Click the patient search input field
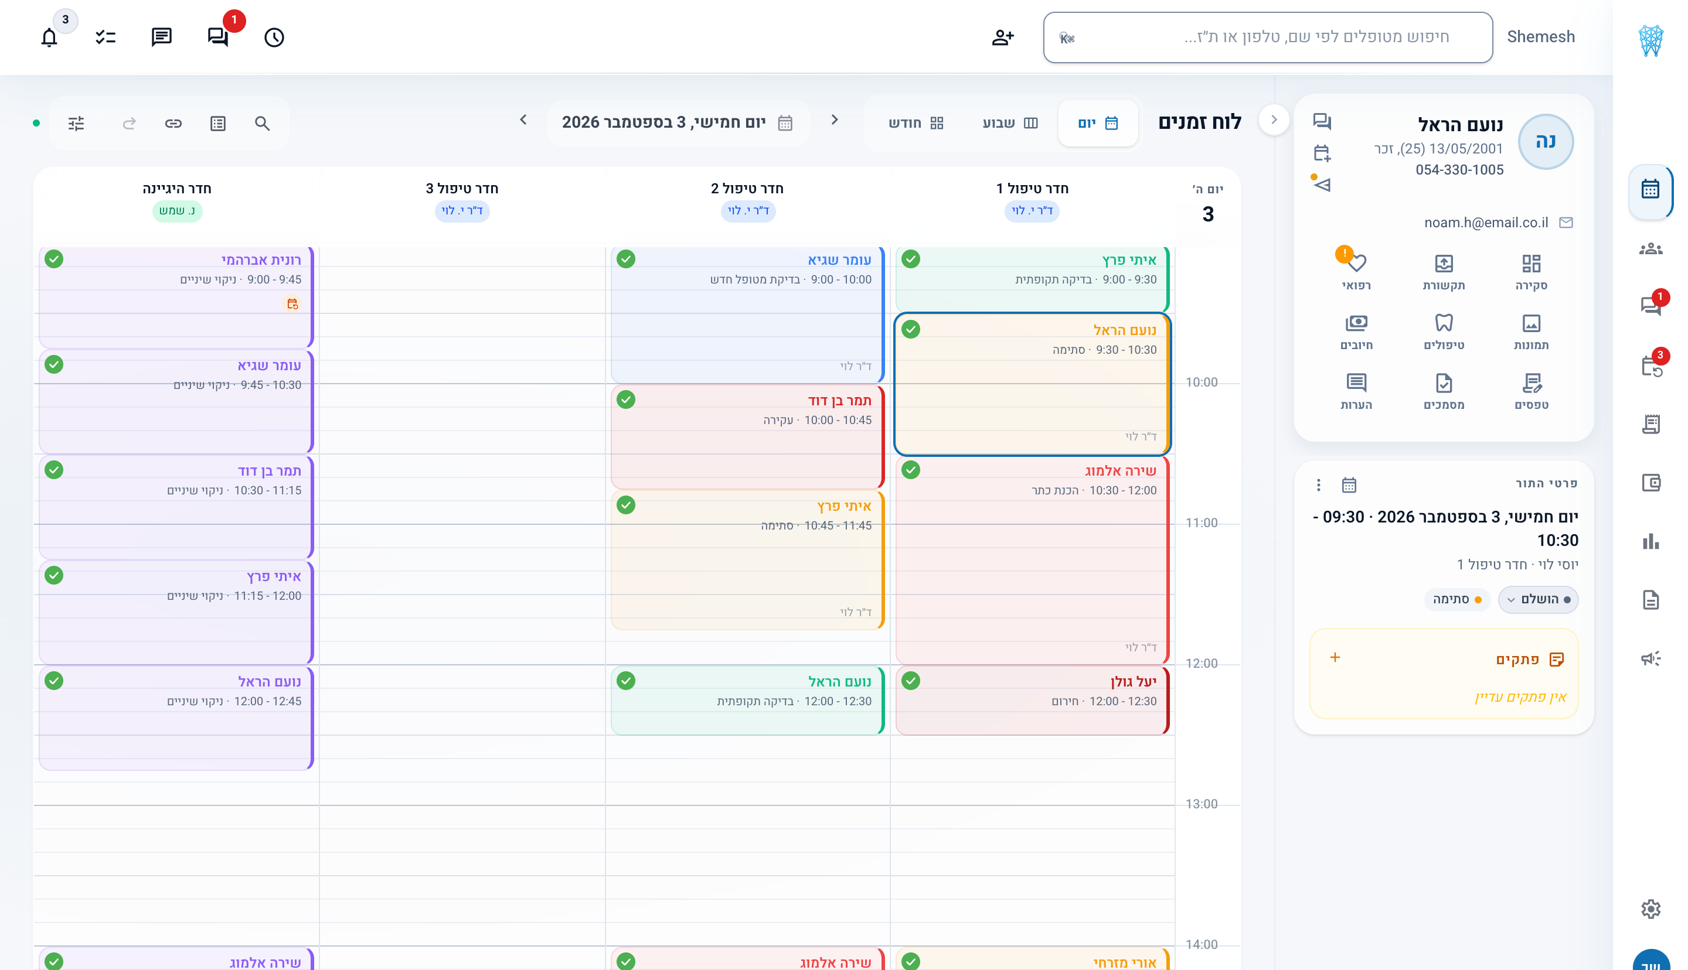This screenshot has width=1688, height=970. pyautogui.click(x=1268, y=37)
